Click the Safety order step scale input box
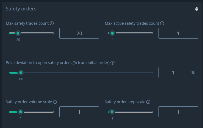203x128 pixels. (x=178, y=112)
